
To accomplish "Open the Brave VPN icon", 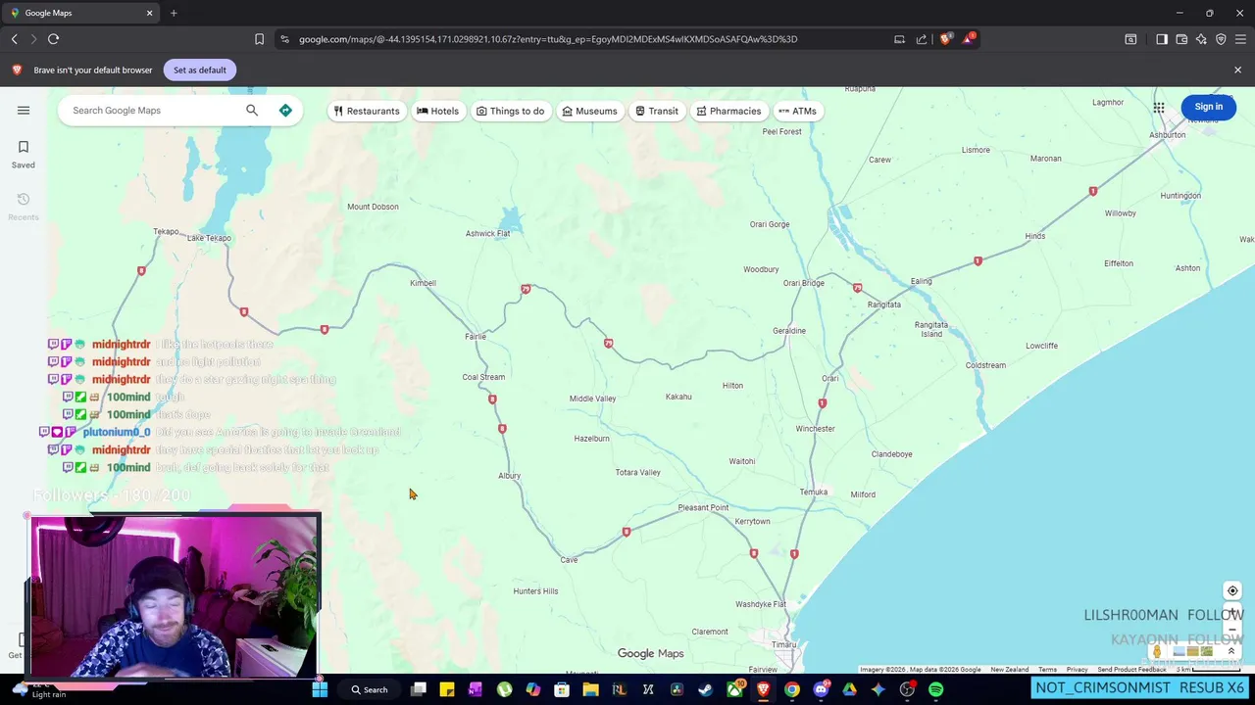I will pos(1221,39).
